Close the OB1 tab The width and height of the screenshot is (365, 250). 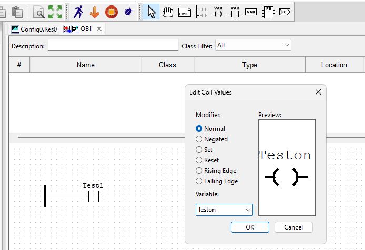click(99, 29)
